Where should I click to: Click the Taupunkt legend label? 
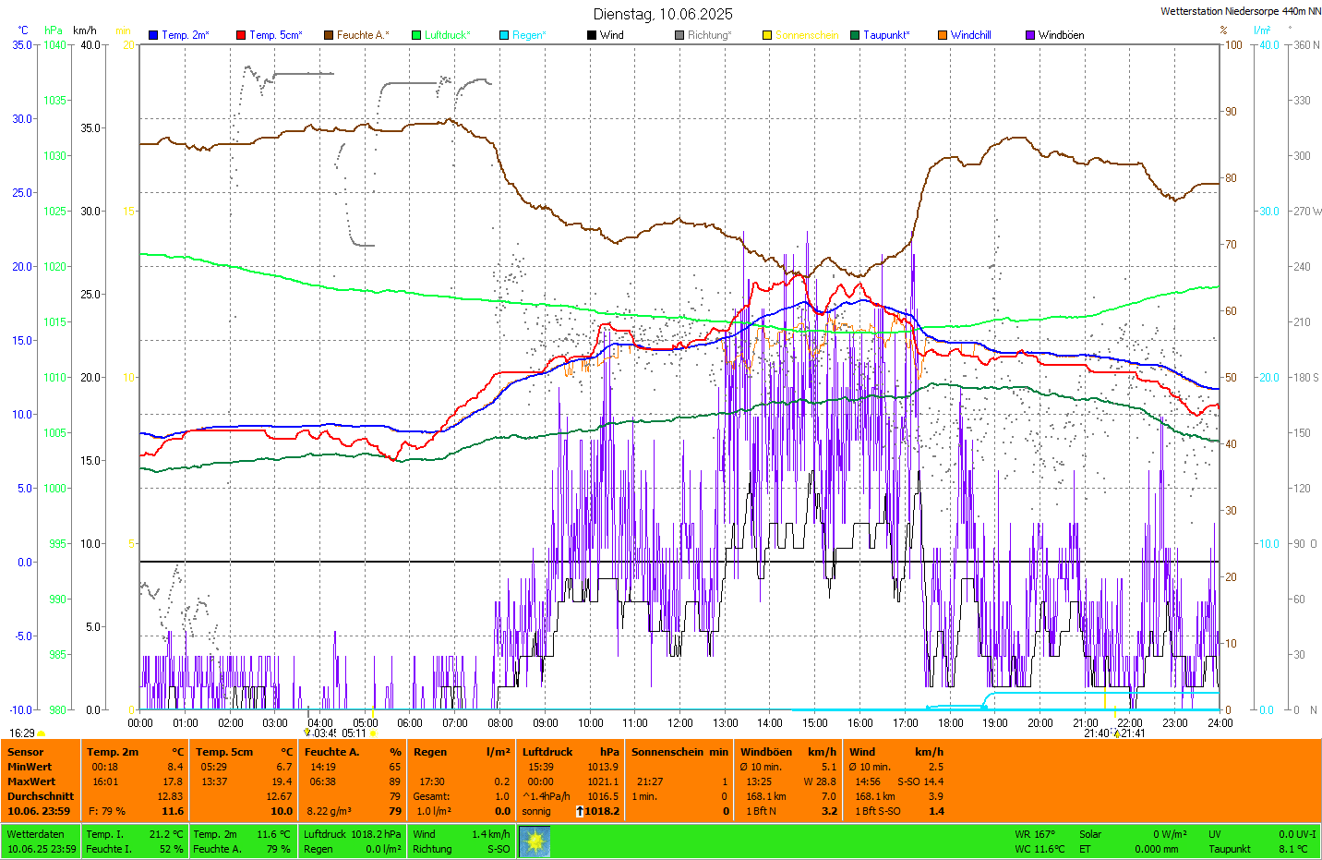point(886,35)
